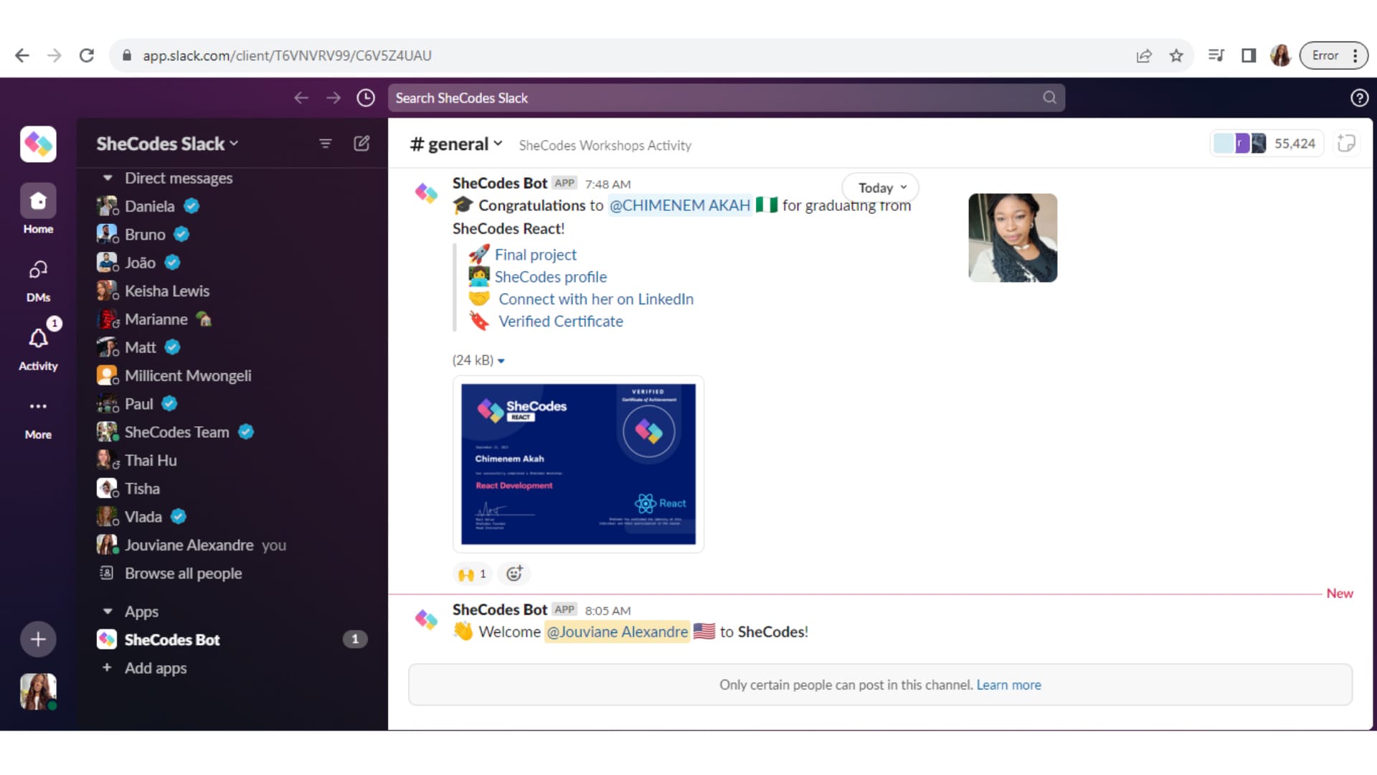This screenshot has width=1377, height=775.
Task: Toggle the raised hands reaction
Action: coord(473,573)
